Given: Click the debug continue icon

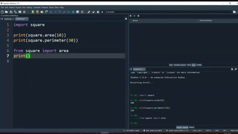Looking at the screenshot, I should [68, 12].
